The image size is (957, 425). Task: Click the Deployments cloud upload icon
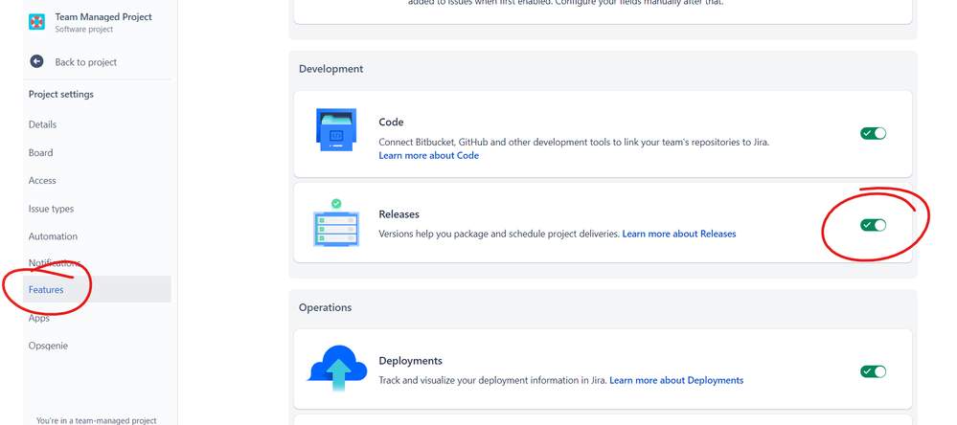[338, 369]
